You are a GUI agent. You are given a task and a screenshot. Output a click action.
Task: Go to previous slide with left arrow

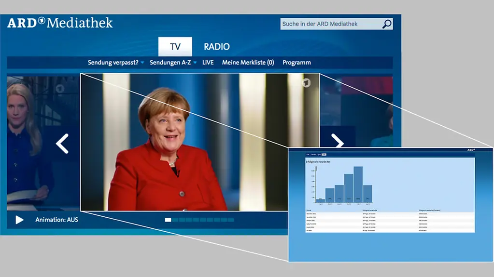tap(62, 144)
